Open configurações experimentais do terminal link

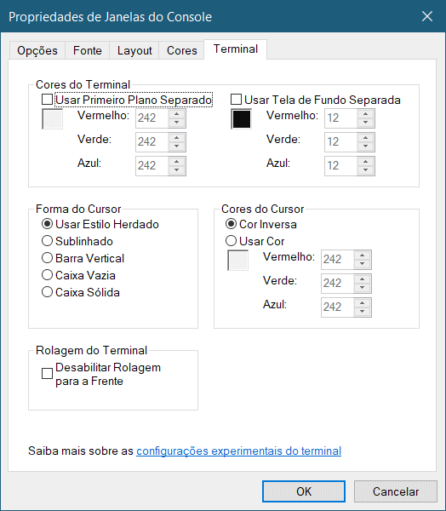[x=239, y=451]
